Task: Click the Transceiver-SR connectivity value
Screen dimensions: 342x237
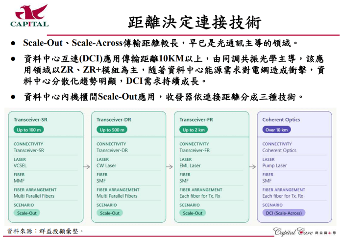Action: pos(29,150)
